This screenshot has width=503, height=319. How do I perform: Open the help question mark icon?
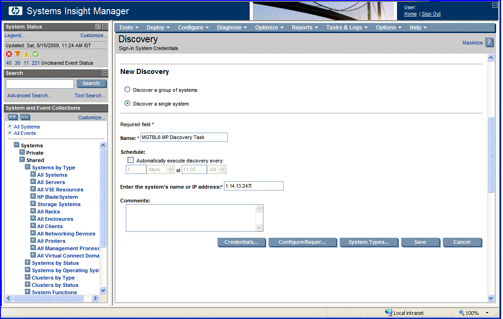pos(489,42)
